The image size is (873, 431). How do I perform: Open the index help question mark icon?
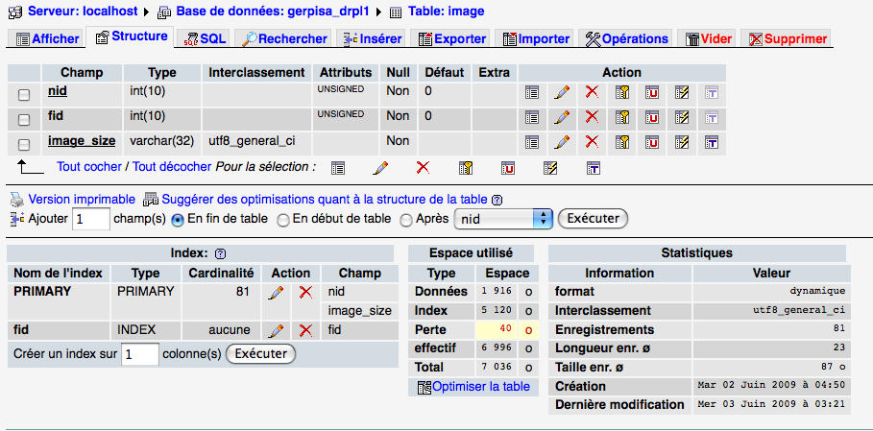[x=220, y=253]
